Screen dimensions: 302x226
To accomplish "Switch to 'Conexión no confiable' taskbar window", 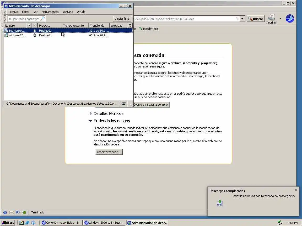I will 61,223.
